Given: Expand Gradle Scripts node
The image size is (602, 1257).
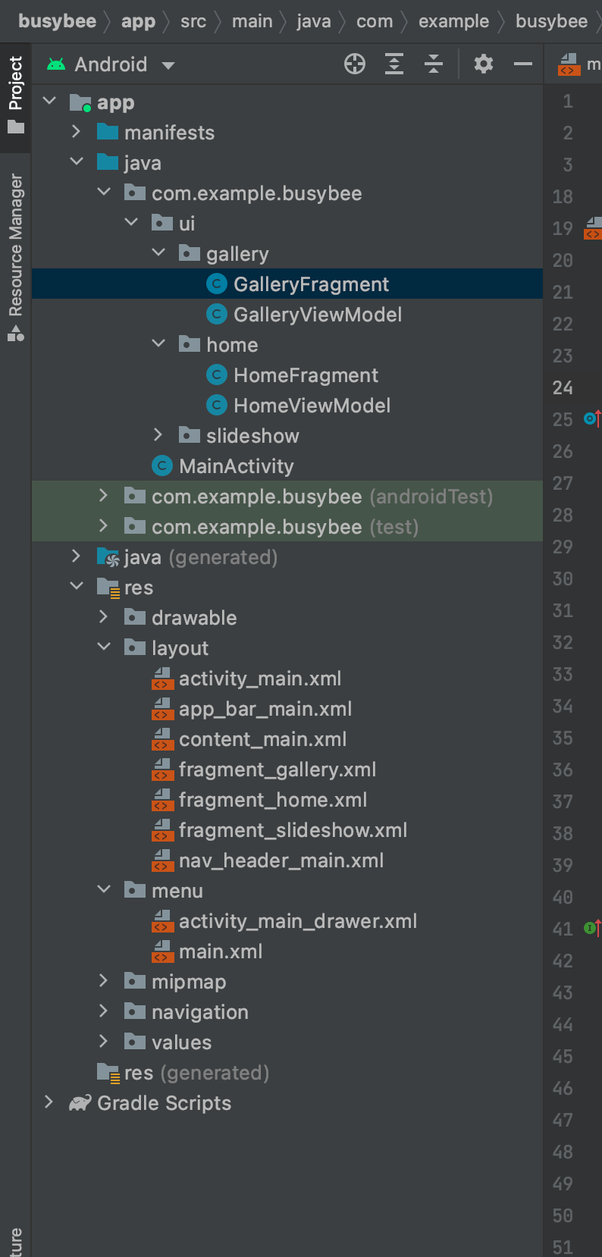Looking at the screenshot, I should (x=49, y=1102).
